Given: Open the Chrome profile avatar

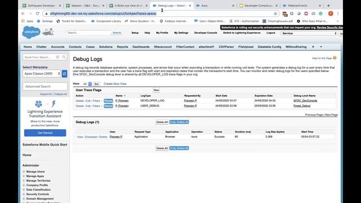Looking at the screenshot, I should click(331, 14).
